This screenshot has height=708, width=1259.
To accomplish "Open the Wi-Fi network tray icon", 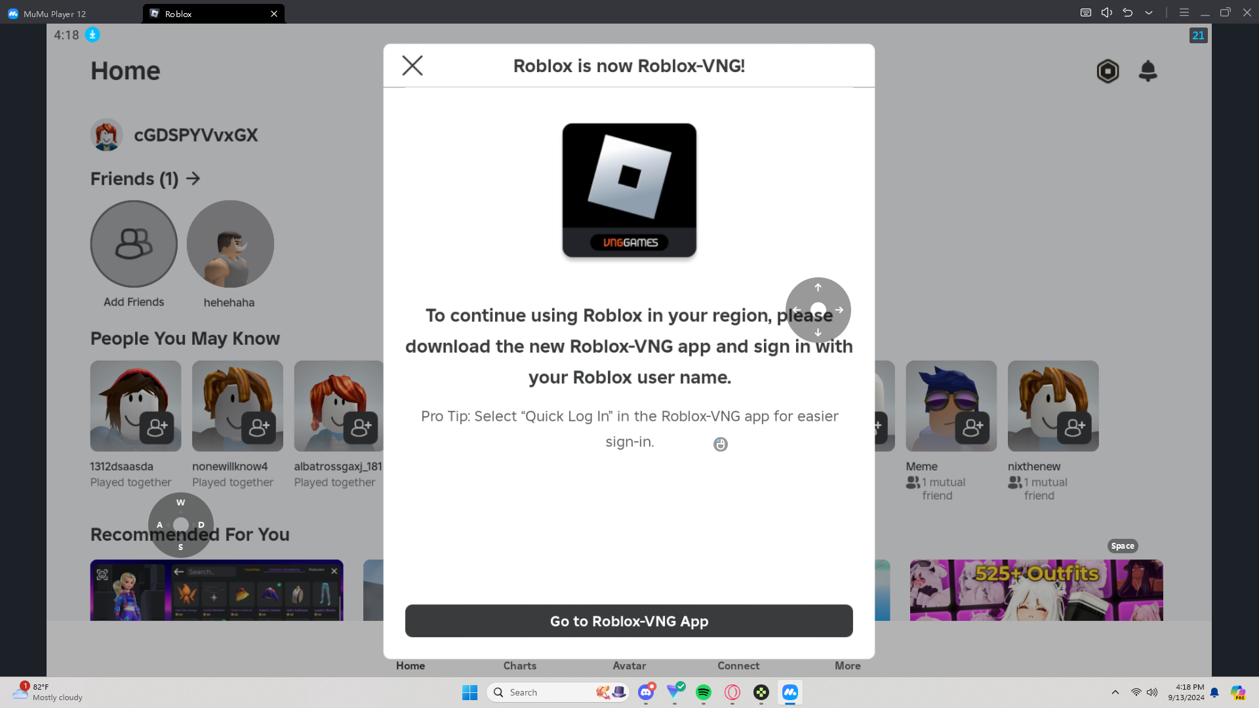I will click(1136, 692).
